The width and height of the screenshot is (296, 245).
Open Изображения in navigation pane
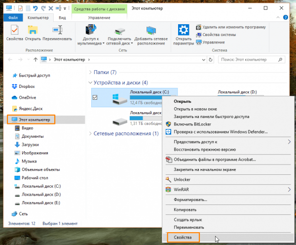(32, 153)
